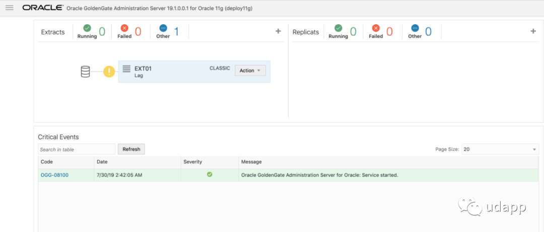The image size is (544, 232).
Task: Focus the Search in table field
Action: (x=77, y=149)
